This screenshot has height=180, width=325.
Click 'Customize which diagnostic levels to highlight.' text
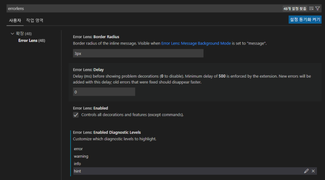[x=114, y=139]
